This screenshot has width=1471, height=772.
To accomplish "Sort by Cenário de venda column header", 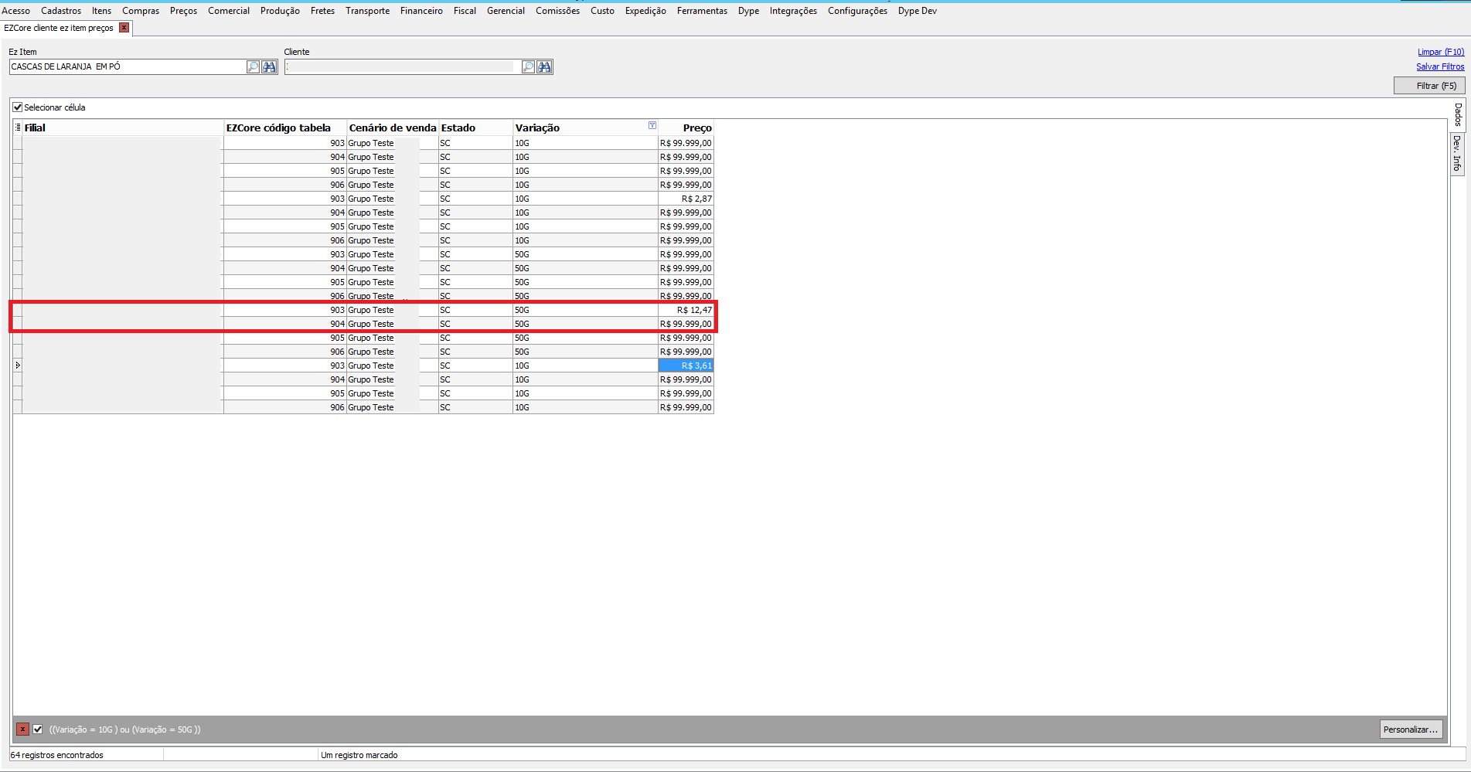I will click(x=393, y=128).
